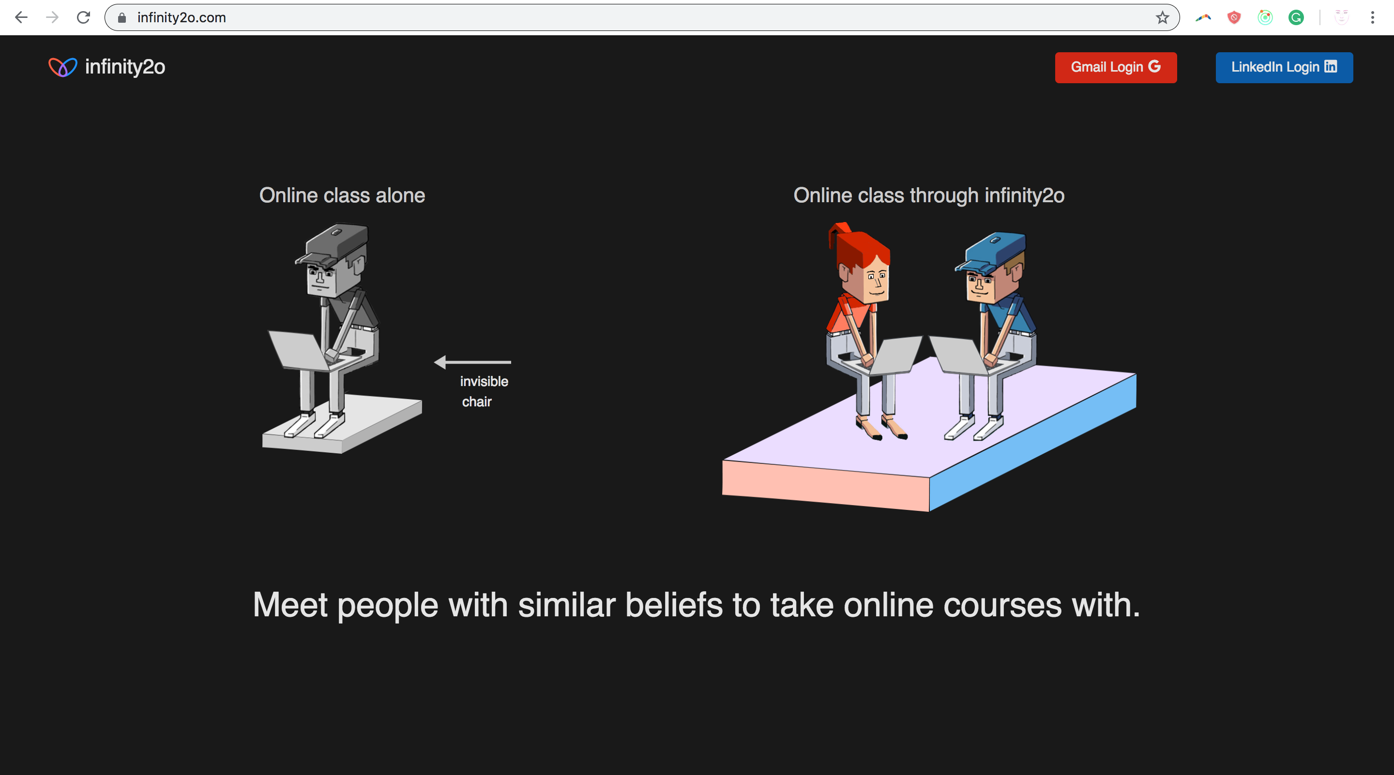Open the red shield ad-blocker extension
Image resolution: width=1394 pixels, height=775 pixels.
pos(1234,18)
